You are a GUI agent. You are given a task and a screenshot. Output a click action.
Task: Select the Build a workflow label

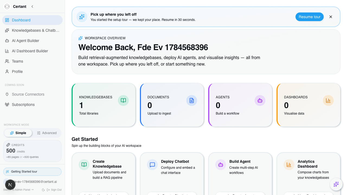point(227,113)
